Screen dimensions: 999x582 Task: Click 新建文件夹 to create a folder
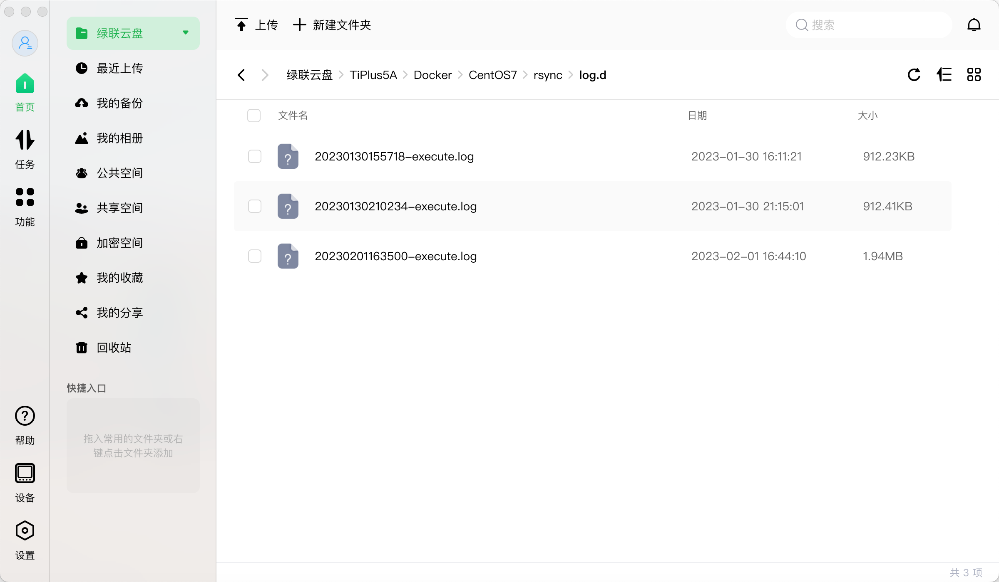332,25
